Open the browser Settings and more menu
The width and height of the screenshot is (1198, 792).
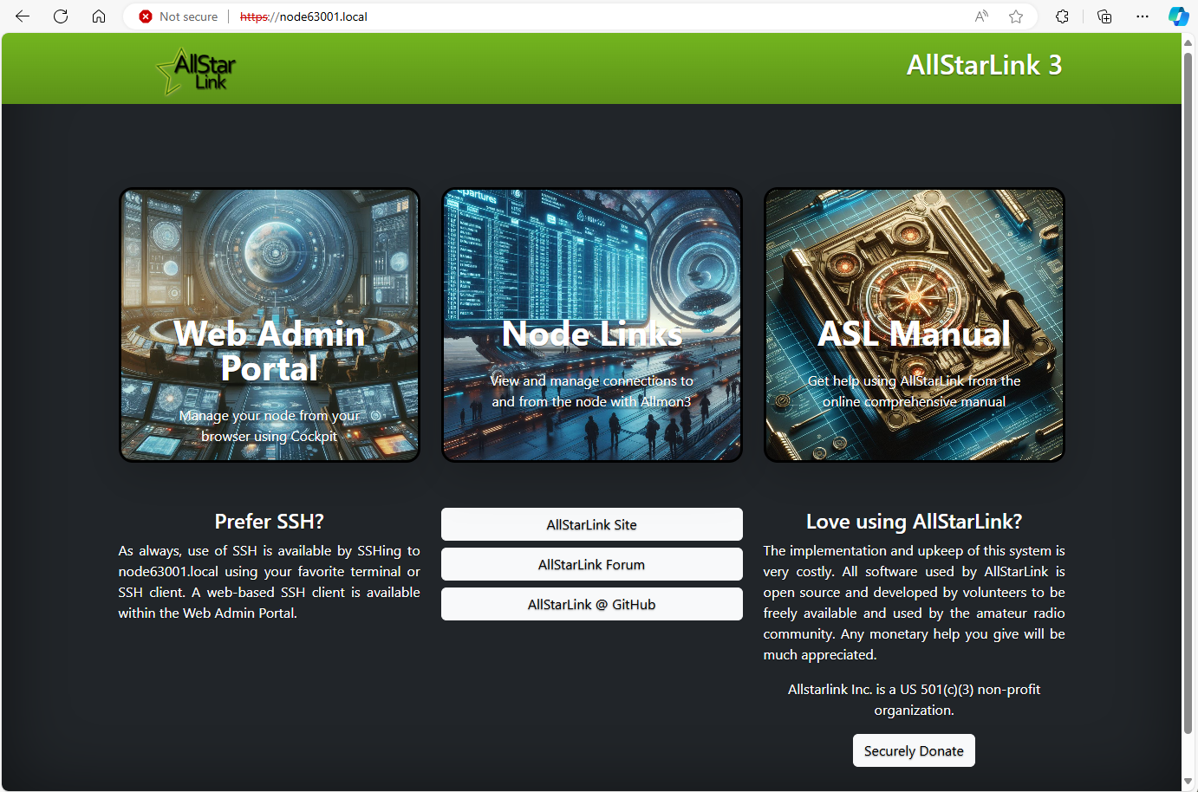(x=1143, y=16)
